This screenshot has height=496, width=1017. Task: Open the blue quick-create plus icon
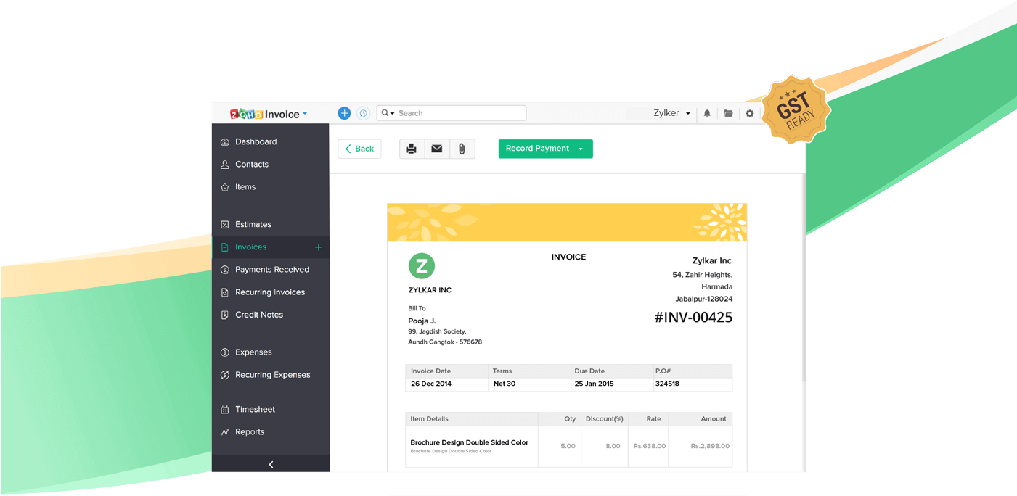click(344, 112)
